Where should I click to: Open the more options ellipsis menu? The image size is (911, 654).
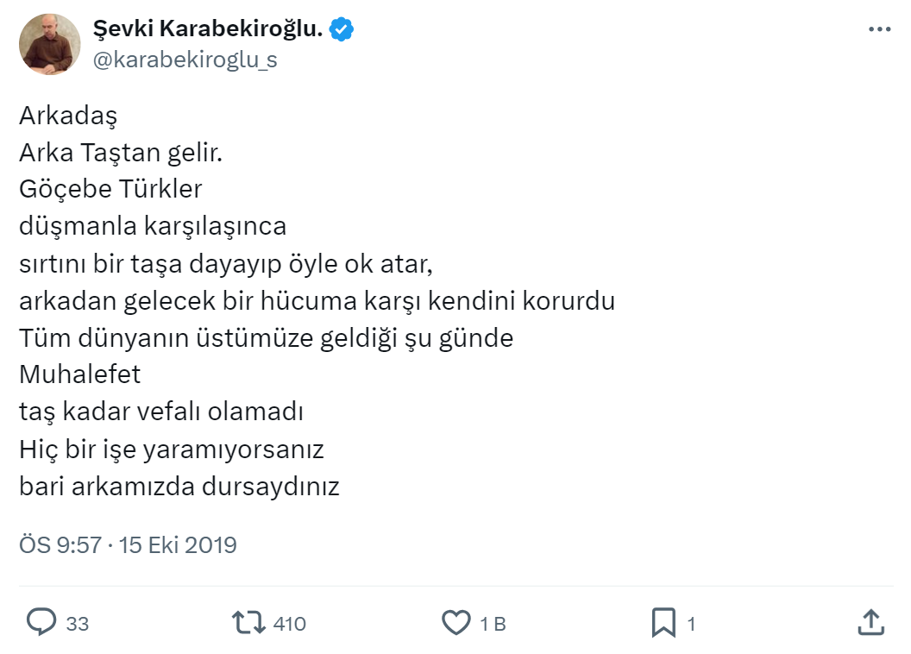pos(878,29)
